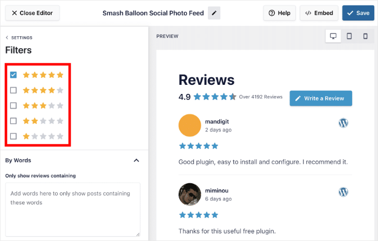
Task: Save the feed changes
Action: [x=358, y=13]
